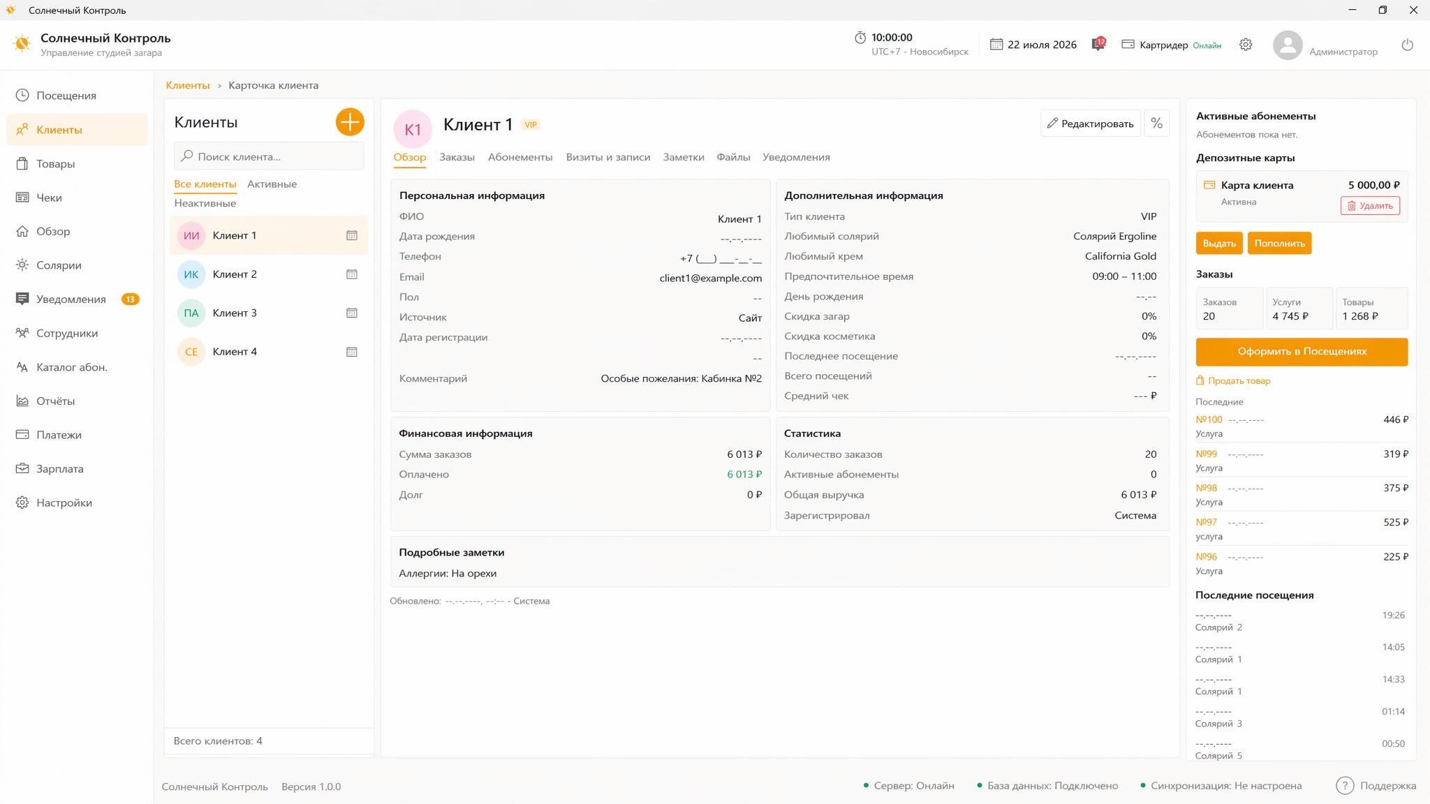
Task: Open the calendar icon for Клиент 2
Action: pyautogui.click(x=352, y=274)
